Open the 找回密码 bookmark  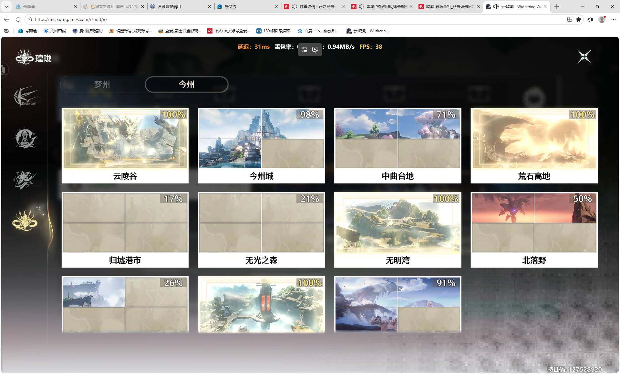tap(55, 31)
